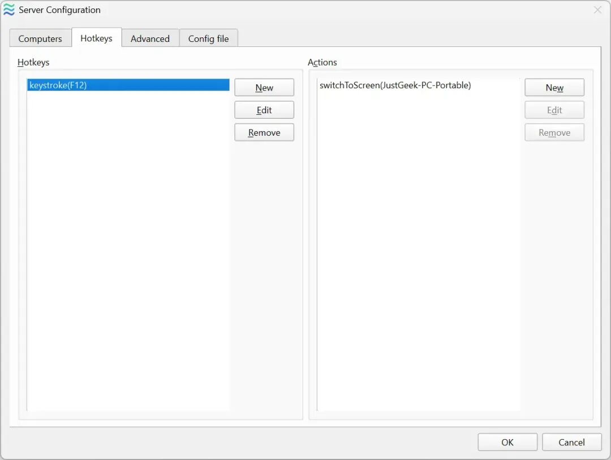The image size is (611, 460).
Task: Cancel the server configuration changes
Action: [571, 442]
